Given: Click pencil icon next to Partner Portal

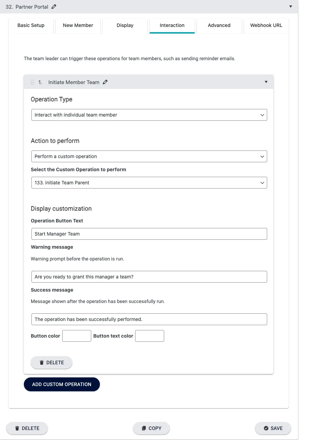Looking at the screenshot, I should pyautogui.click(x=54, y=7).
